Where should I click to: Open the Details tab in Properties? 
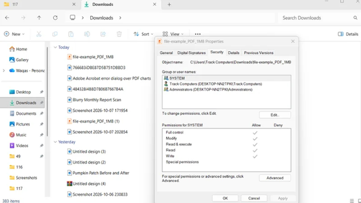233,53
